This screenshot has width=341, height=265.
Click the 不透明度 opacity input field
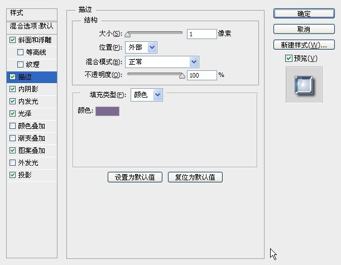coord(201,75)
